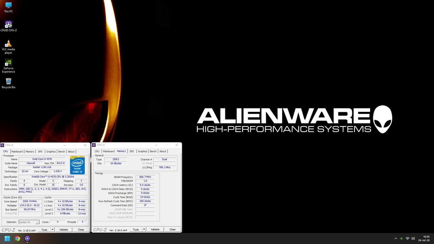This screenshot has width=434, height=244.
Task: Launch Google Chrome from the taskbar
Action: tap(17, 238)
